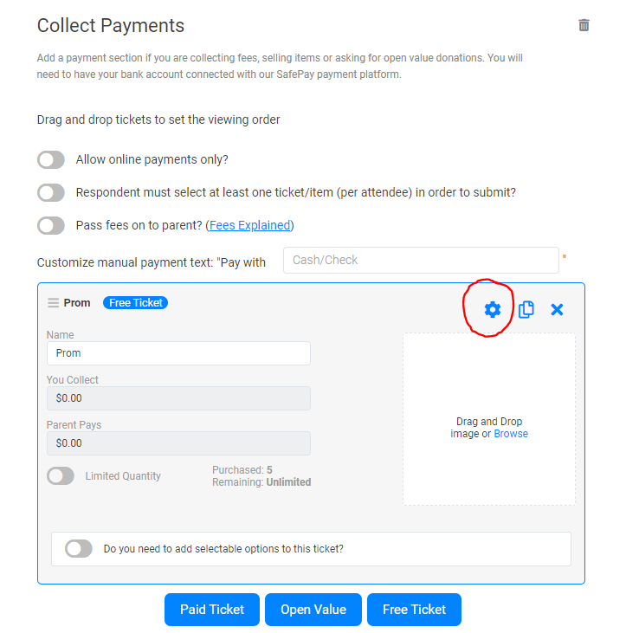Turn on Pass fees on to parent
Viewport: 626px width, 633px height.
pyautogui.click(x=51, y=225)
